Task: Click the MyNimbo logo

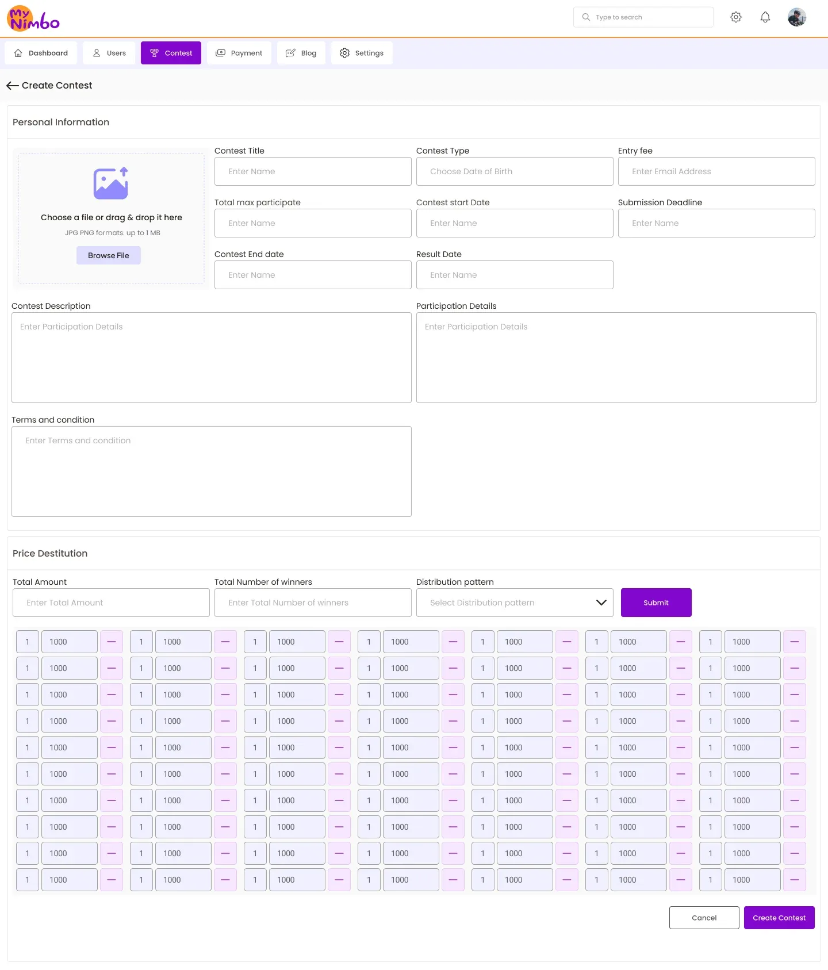Action: pyautogui.click(x=33, y=18)
